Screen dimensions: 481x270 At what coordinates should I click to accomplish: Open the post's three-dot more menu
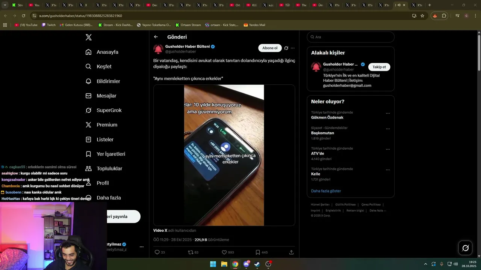click(x=293, y=48)
